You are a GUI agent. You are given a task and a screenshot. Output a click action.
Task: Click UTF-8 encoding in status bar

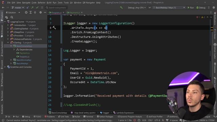click(157, 120)
